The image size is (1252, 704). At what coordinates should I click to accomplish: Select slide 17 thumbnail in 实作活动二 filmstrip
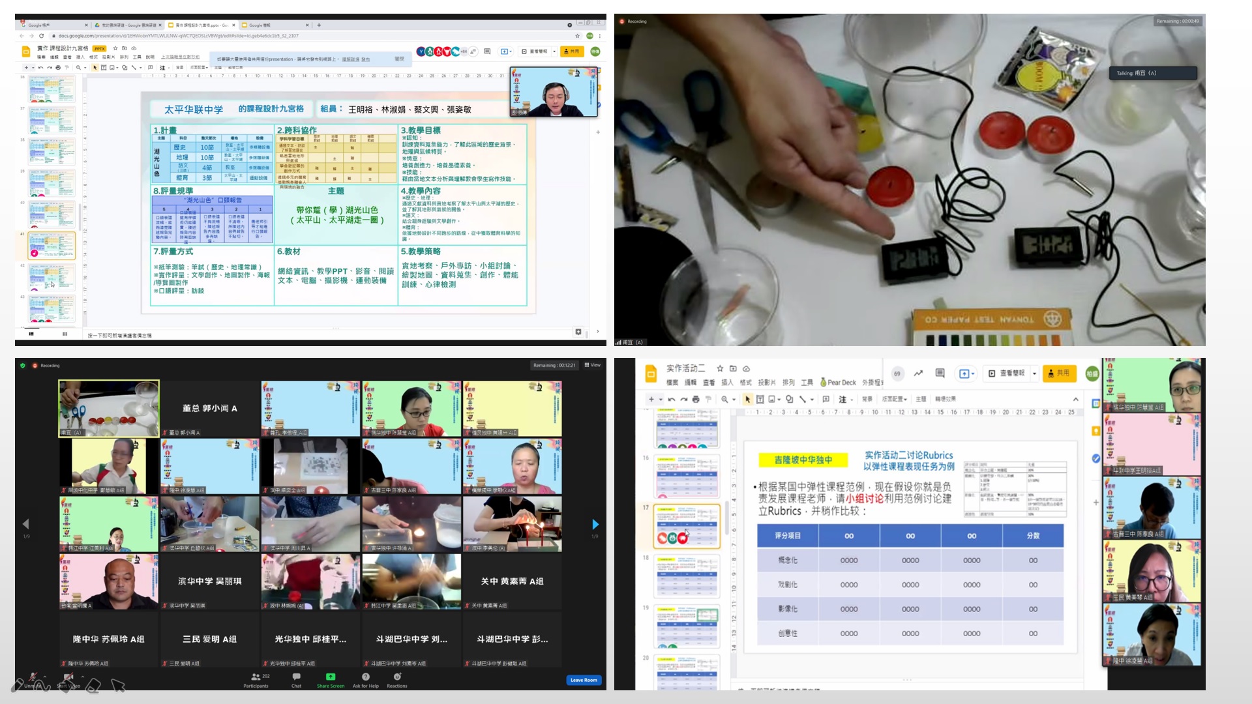tap(687, 525)
